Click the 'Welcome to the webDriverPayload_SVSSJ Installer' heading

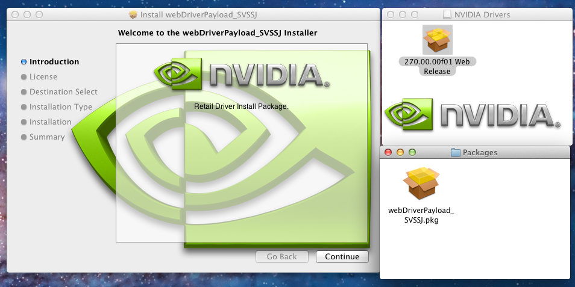pos(218,33)
